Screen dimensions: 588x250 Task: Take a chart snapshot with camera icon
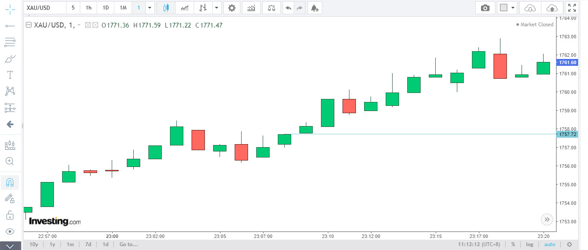tap(485, 8)
